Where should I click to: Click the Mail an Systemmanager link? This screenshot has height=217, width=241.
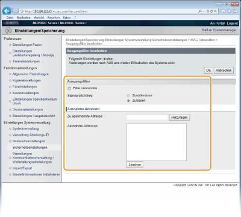(219, 30)
